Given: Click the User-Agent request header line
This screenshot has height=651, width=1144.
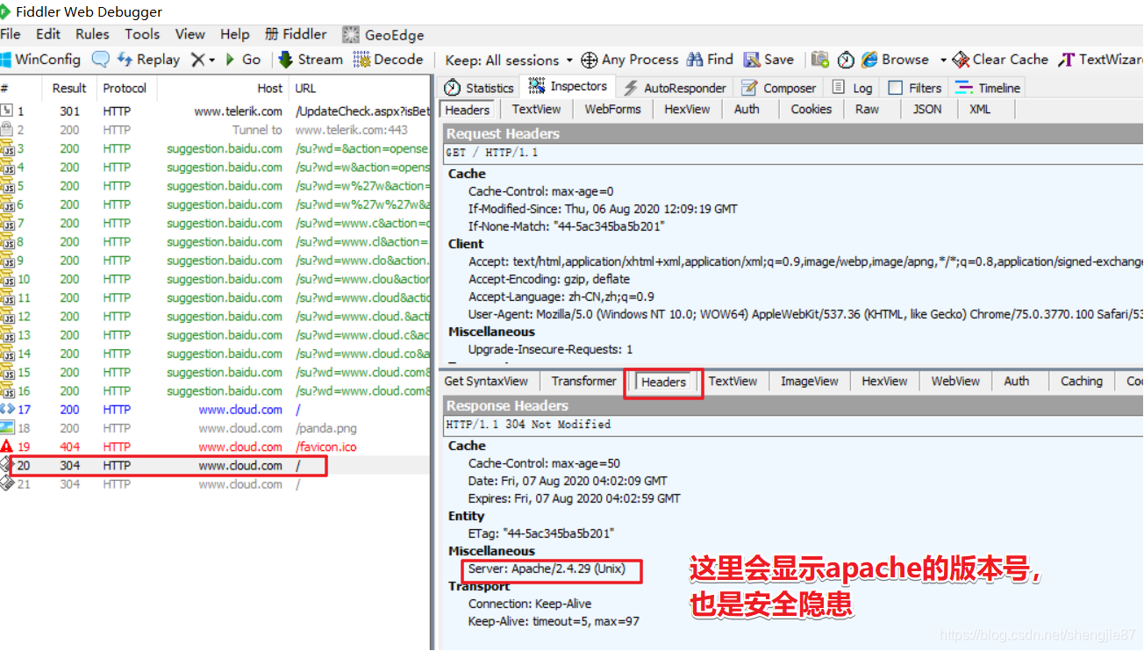Looking at the screenshot, I should click(804, 314).
